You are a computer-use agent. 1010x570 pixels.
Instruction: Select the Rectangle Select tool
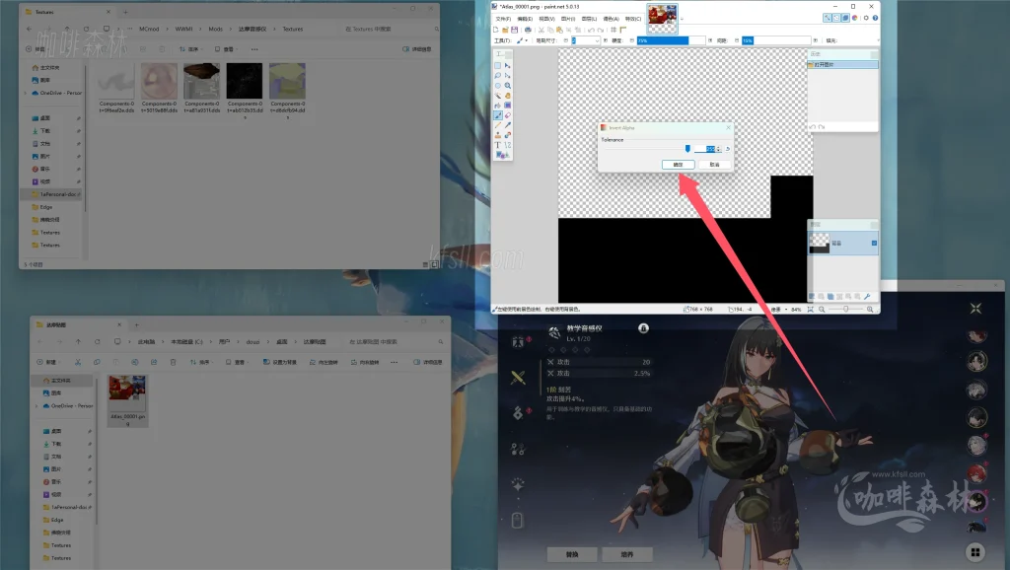pos(499,66)
